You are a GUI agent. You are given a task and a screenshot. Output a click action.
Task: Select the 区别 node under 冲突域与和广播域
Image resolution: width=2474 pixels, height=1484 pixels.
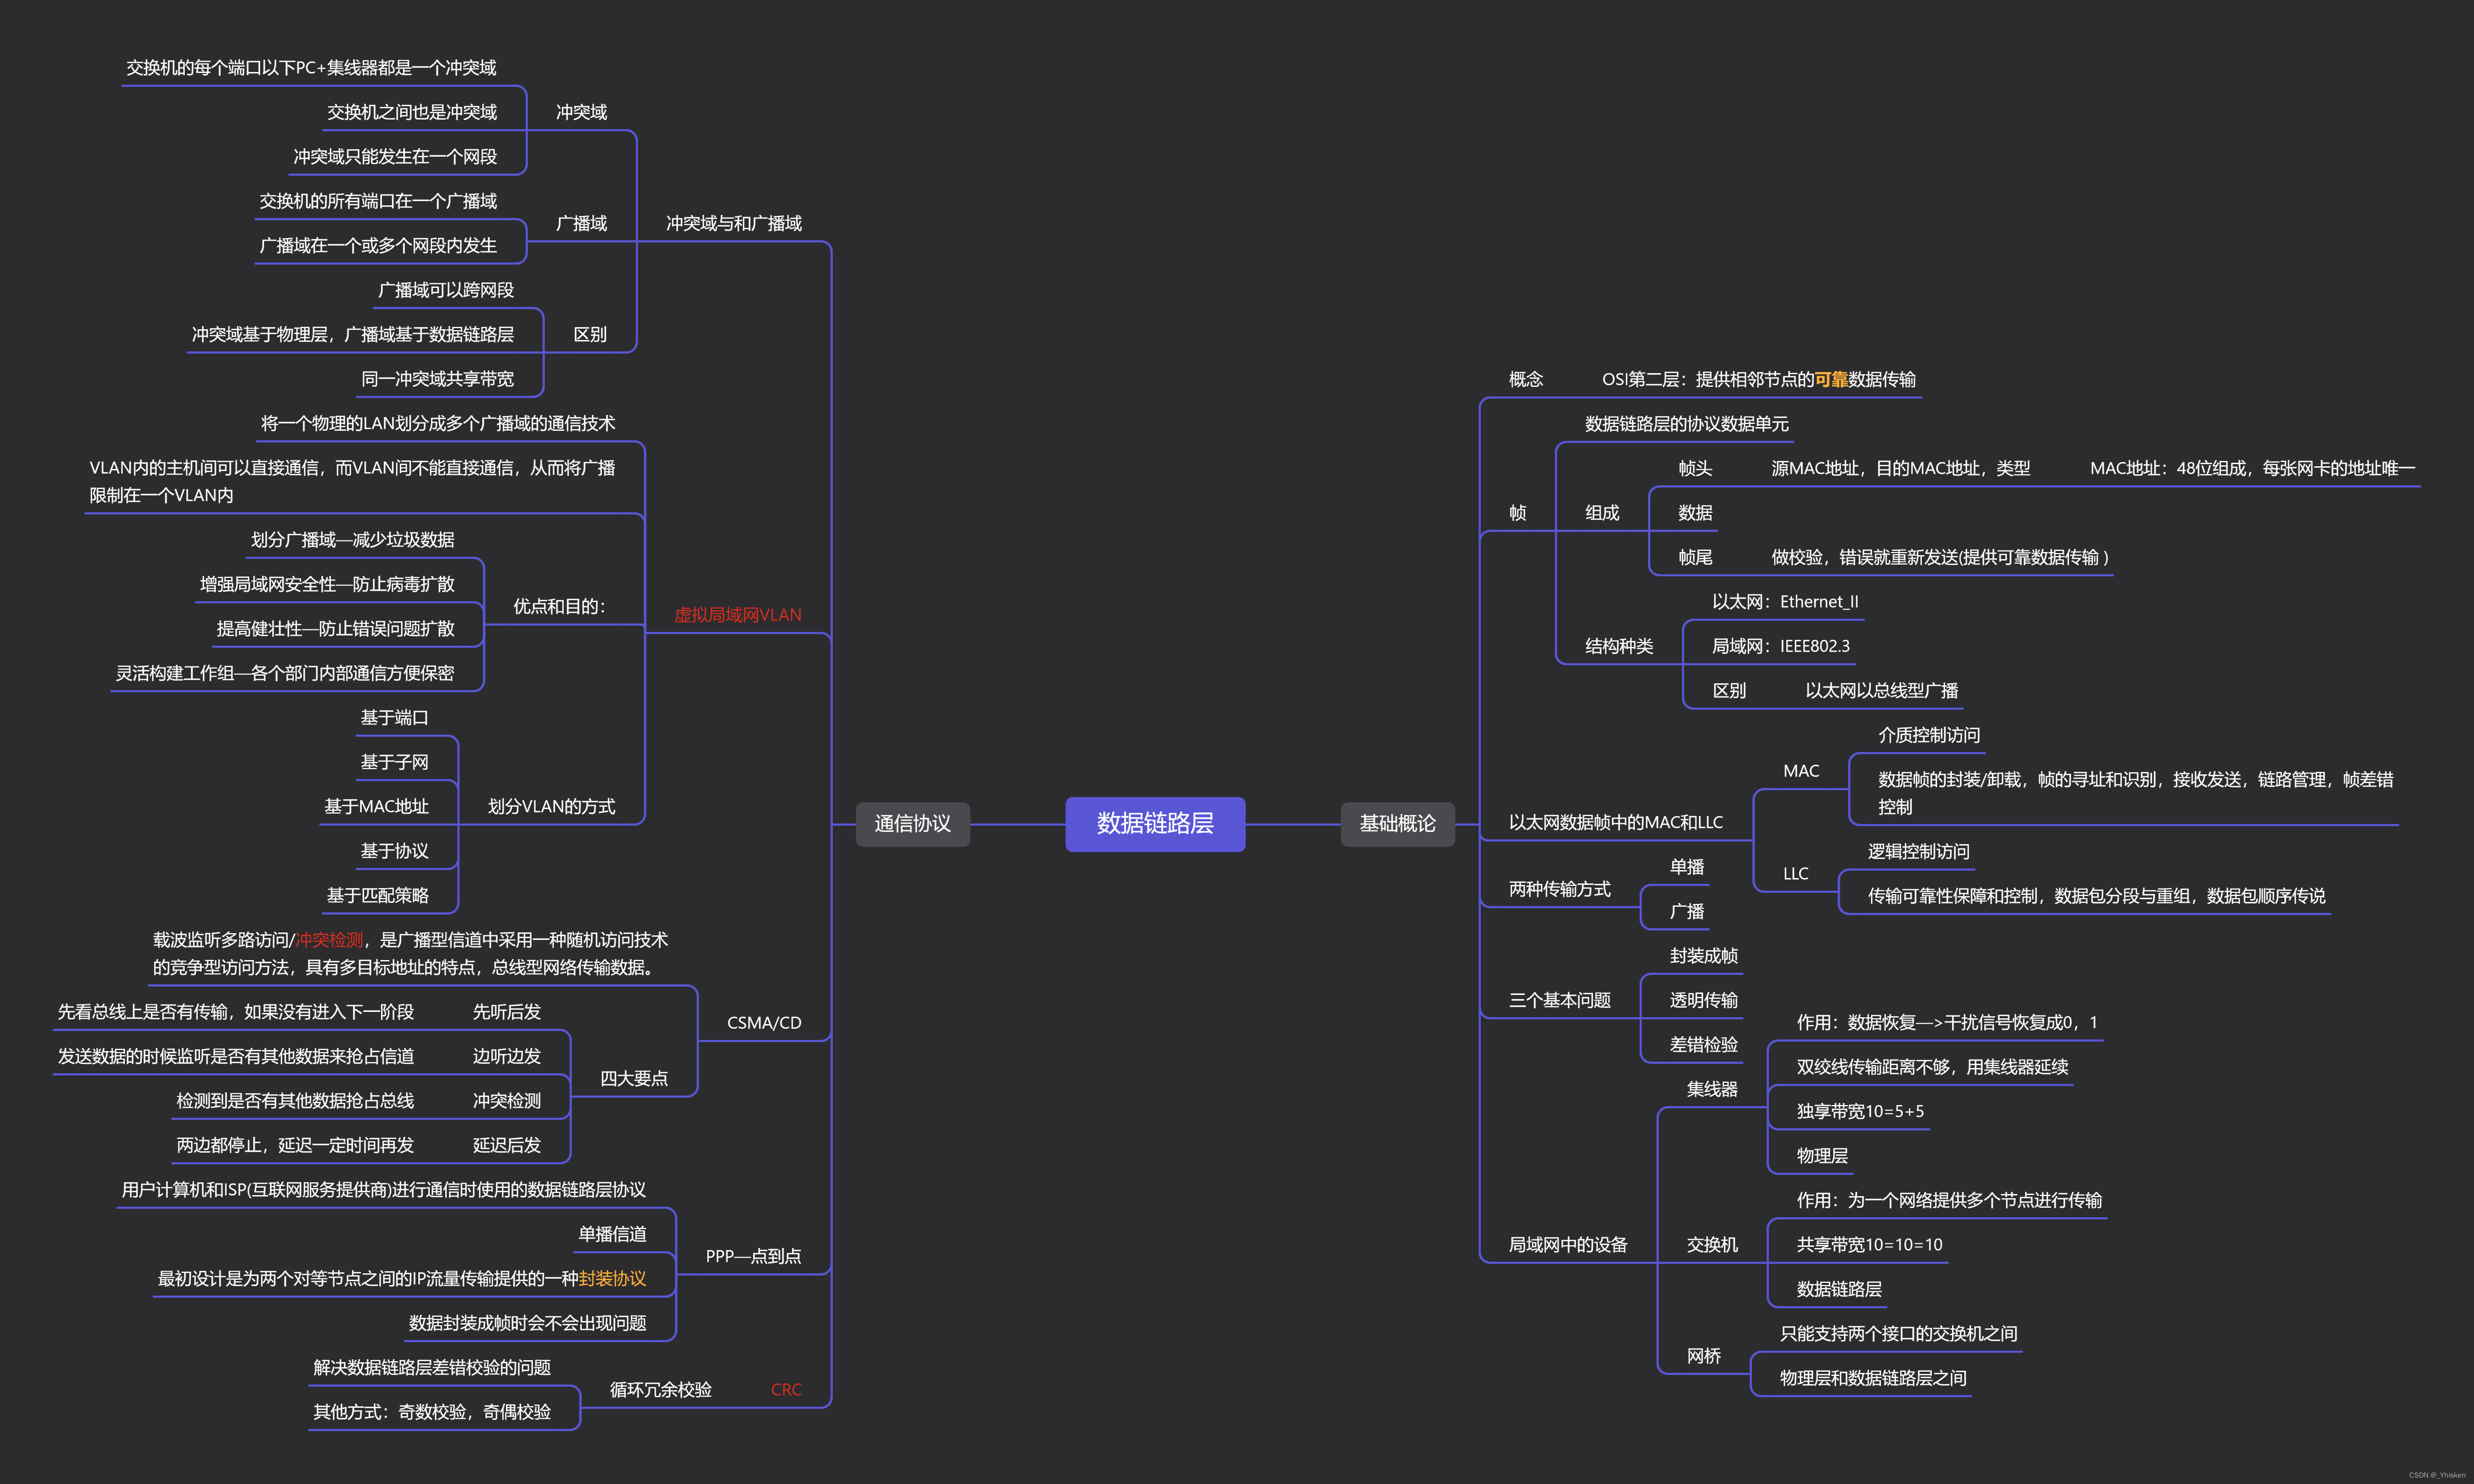tap(590, 334)
